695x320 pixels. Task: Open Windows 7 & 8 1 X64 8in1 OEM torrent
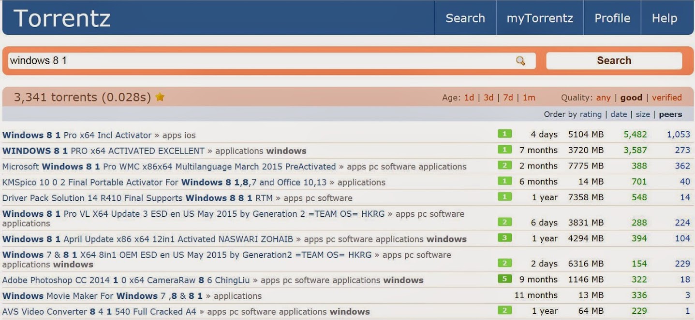pos(187,255)
